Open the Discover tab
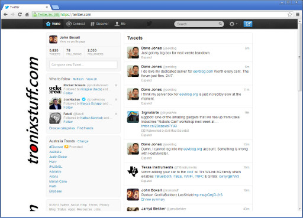This screenshot has width=303, height=218. [x=99, y=24]
